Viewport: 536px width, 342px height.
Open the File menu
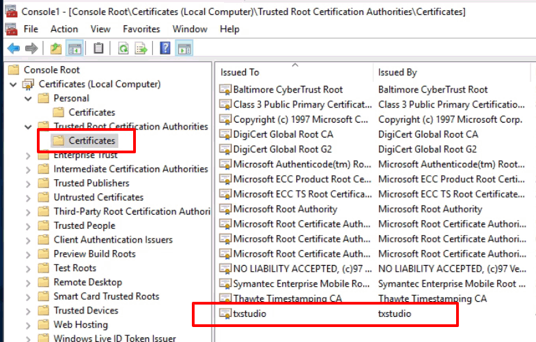pos(31,29)
